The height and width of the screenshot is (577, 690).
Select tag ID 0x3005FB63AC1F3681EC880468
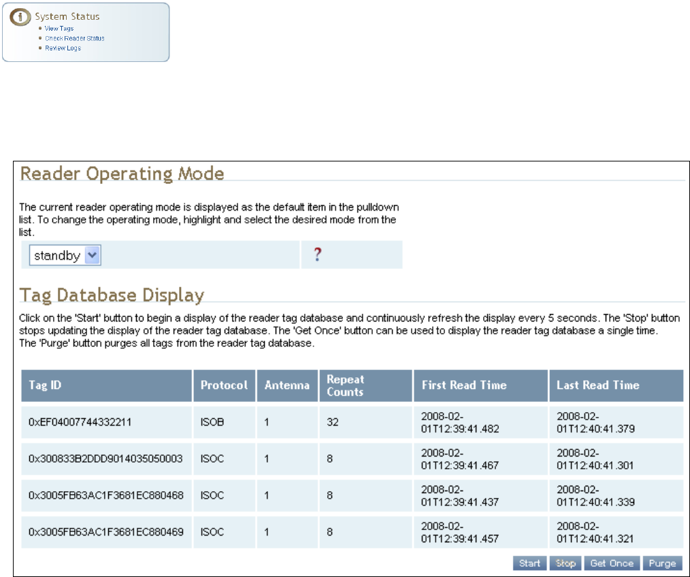point(106,495)
